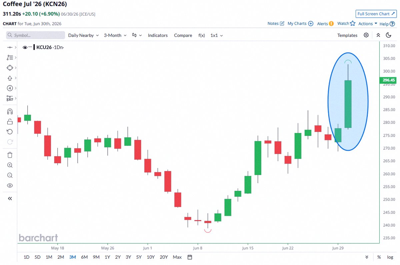Select the 2M range

tap(61, 257)
